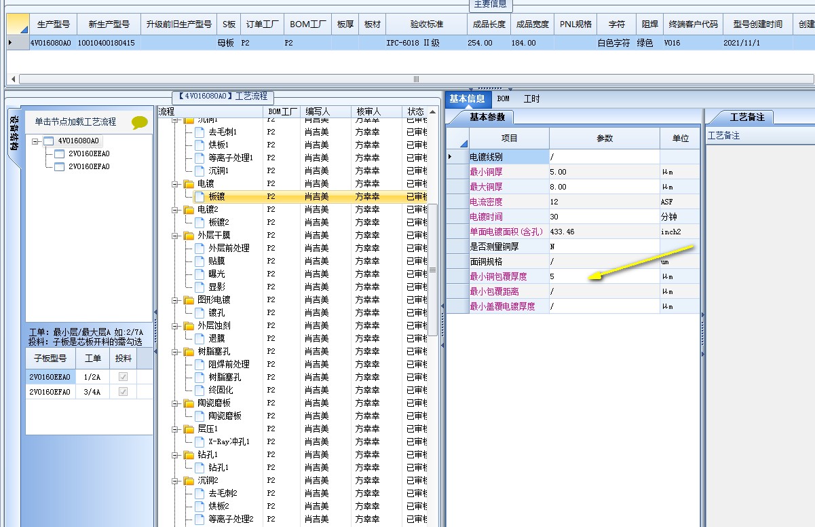Click the 参数 column header
The width and height of the screenshot is (815, 527).
tap(605, 138)
